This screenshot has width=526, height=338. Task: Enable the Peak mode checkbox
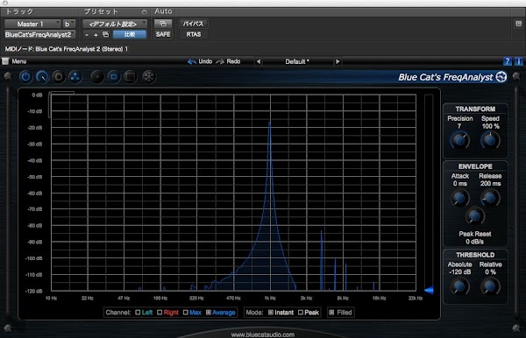click(x=301, y=313)
